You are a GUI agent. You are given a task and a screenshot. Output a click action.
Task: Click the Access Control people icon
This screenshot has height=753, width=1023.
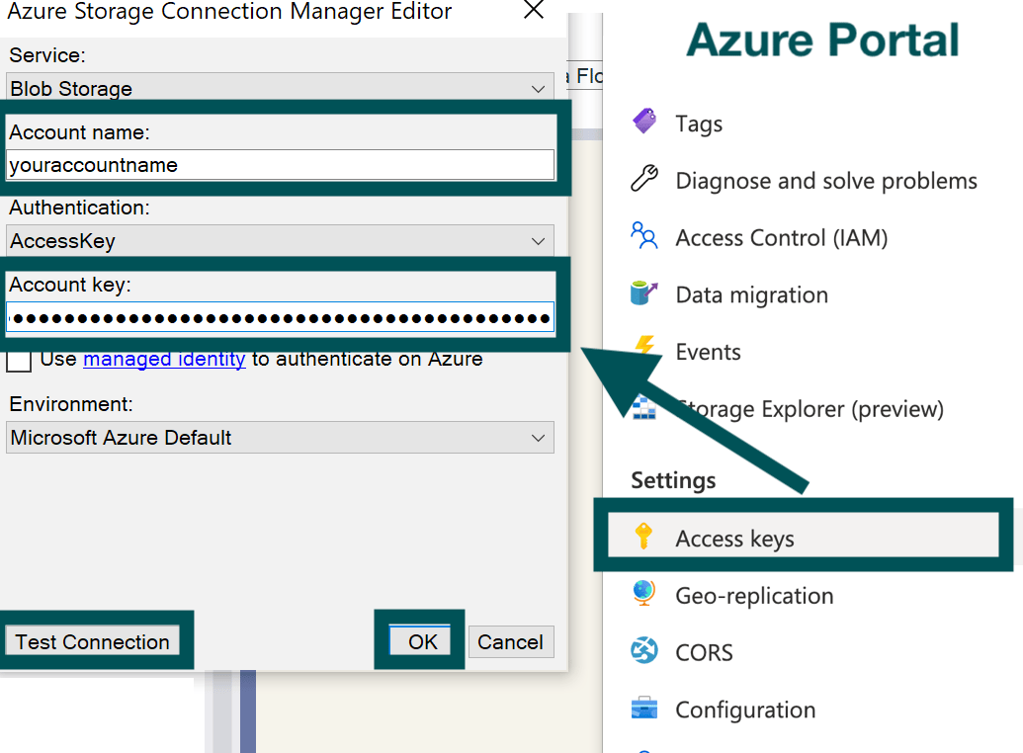coord(644,235)
